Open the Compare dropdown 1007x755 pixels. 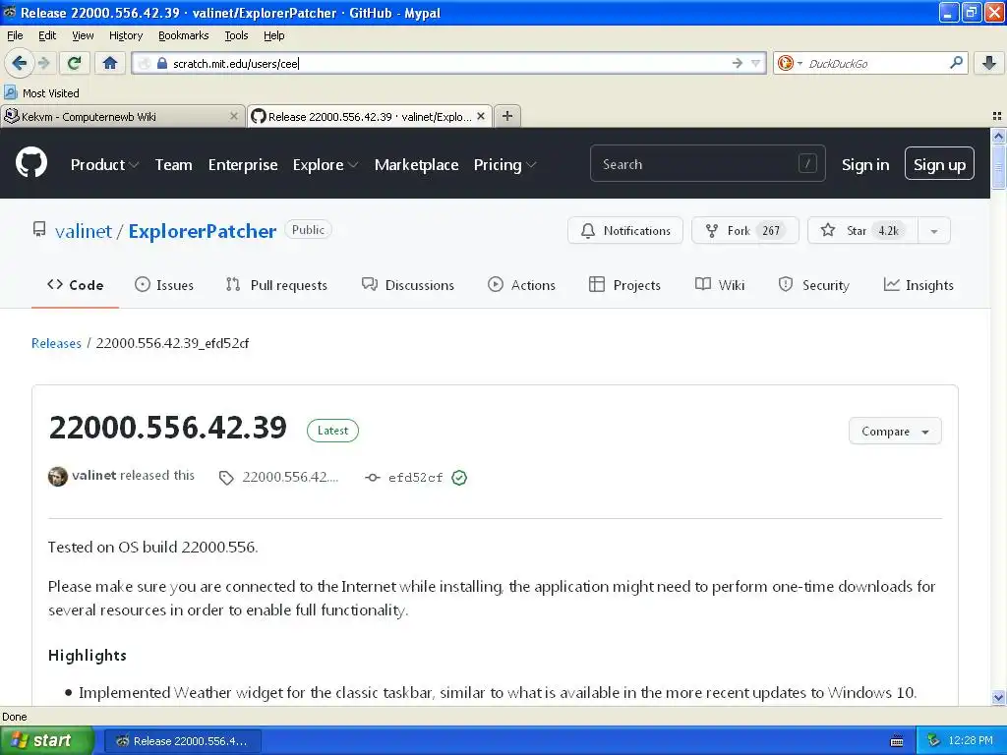895,432
